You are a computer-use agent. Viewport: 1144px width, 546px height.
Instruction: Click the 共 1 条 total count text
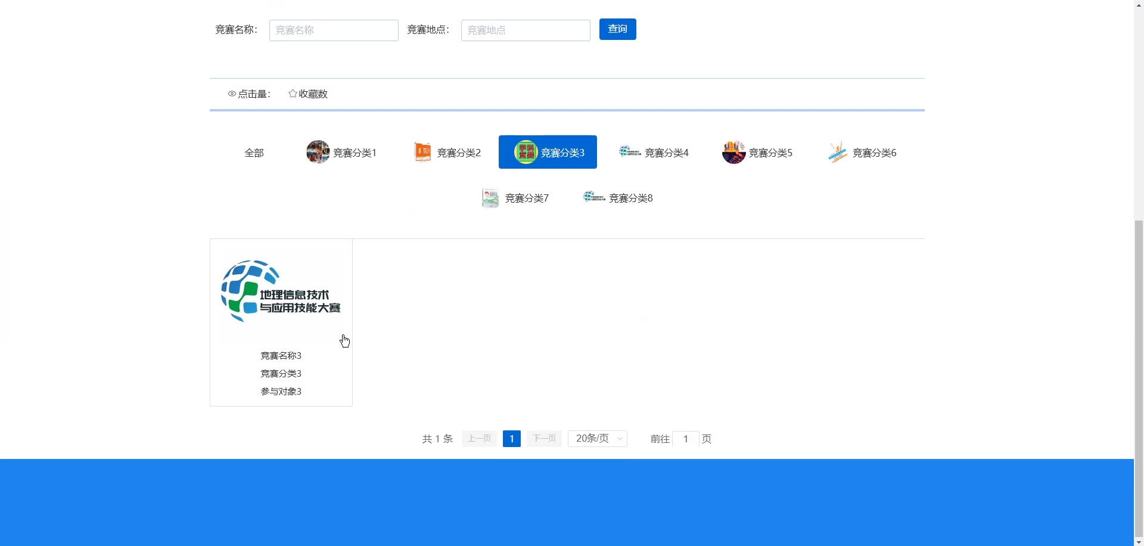[437, 439]
